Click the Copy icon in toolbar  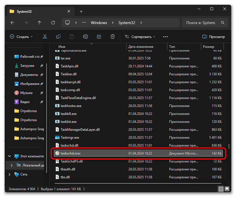(x=58, y=37)
